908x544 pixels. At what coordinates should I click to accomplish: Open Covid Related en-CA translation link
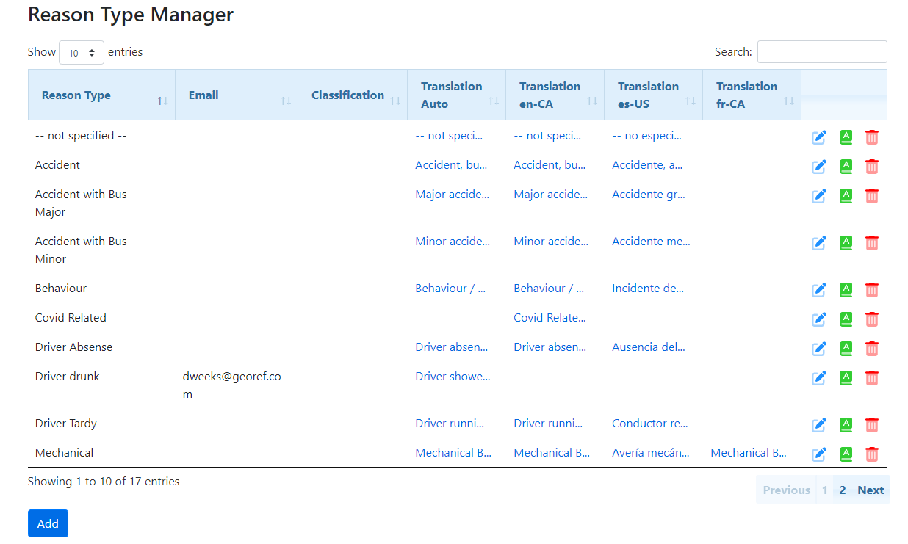click(549, 318)
